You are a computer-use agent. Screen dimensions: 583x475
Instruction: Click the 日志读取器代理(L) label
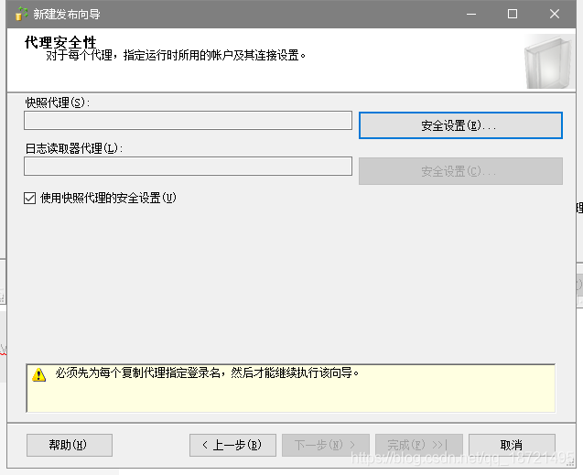[73, 148]
